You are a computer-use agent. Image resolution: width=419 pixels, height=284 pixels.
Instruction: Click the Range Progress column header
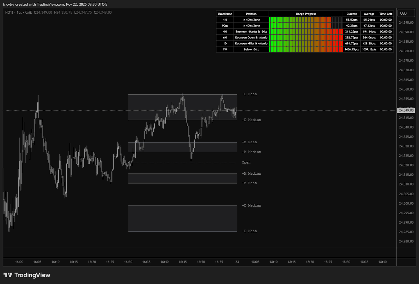click(x=306, y=14)
